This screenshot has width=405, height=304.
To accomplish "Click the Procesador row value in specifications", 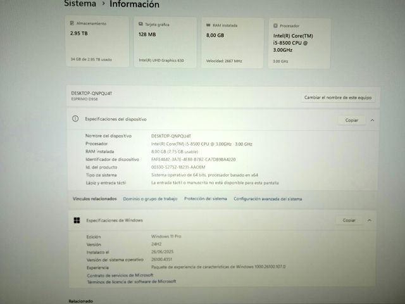I will click(202, 144).
